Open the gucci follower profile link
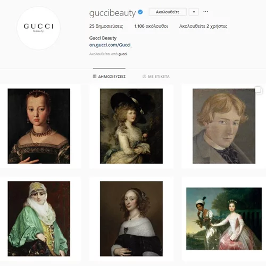The height and width of the screenshot is (266, 266). pos(122,54)
